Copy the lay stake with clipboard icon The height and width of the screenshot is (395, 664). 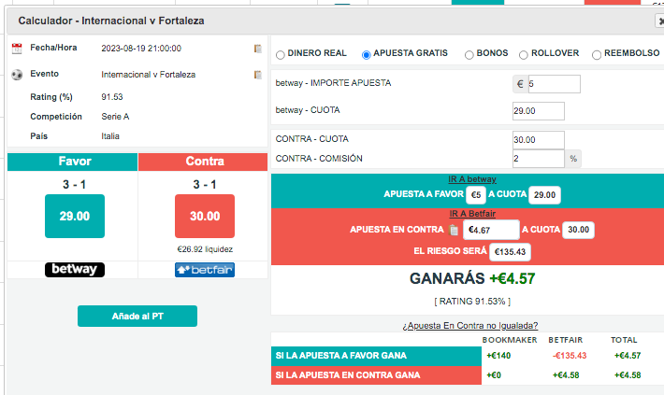click(454, 230)
